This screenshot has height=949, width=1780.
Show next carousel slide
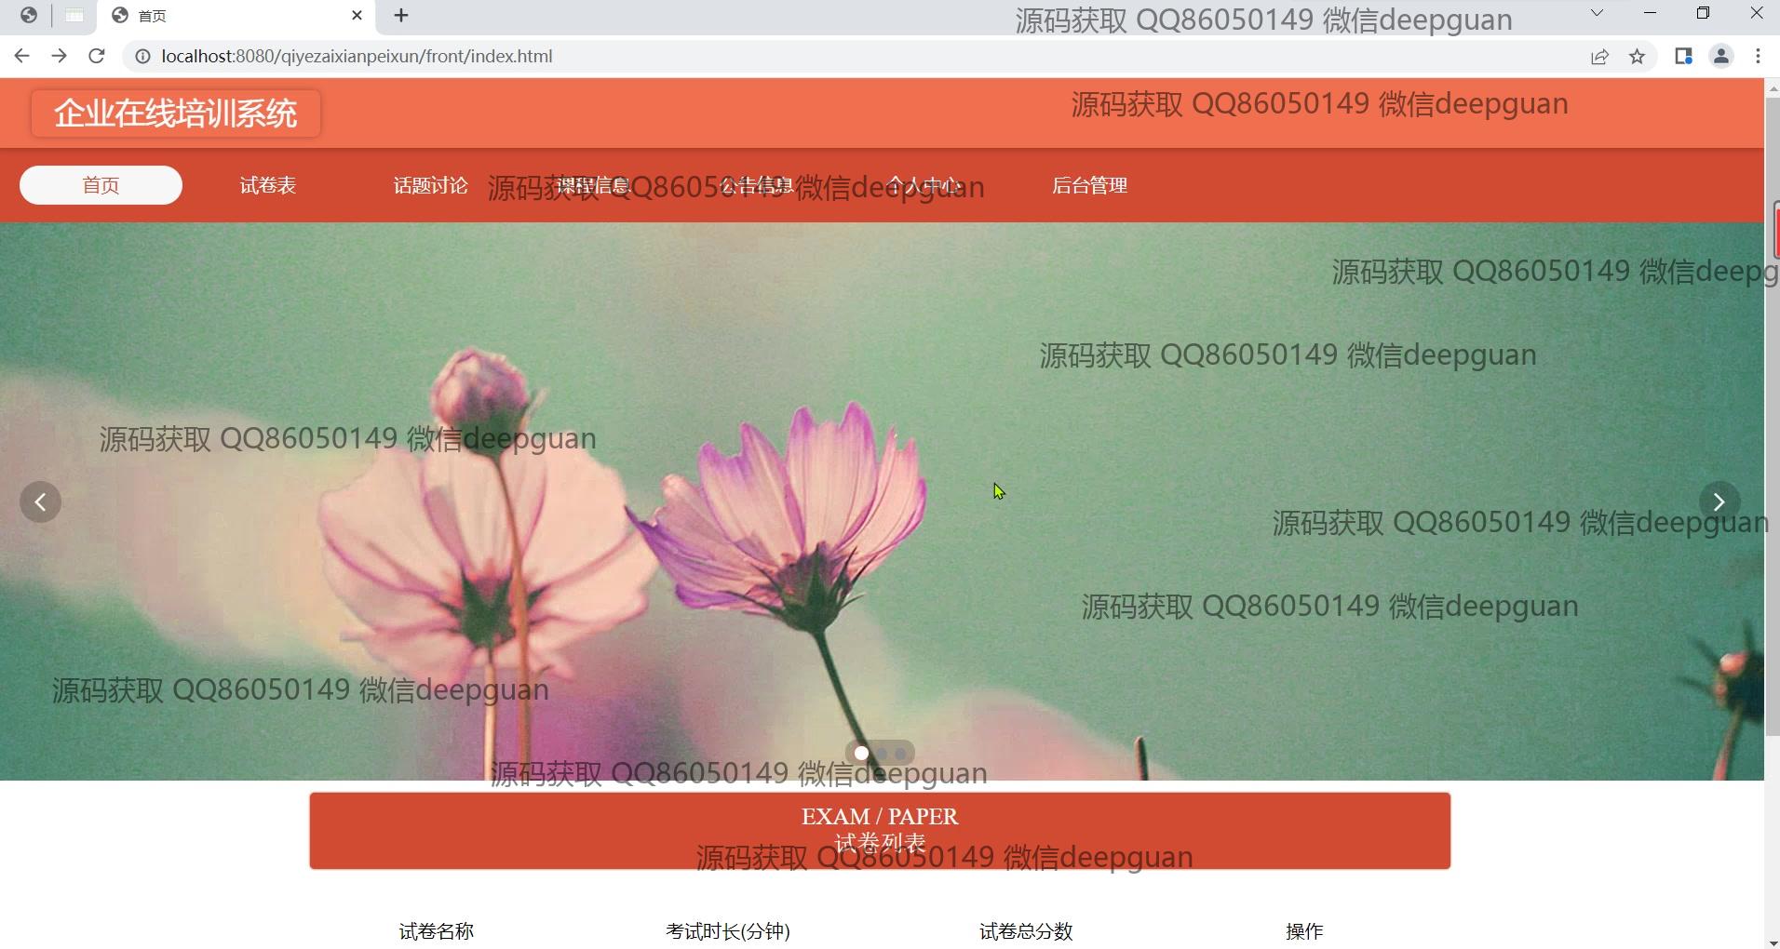[x=1719, y=502]
